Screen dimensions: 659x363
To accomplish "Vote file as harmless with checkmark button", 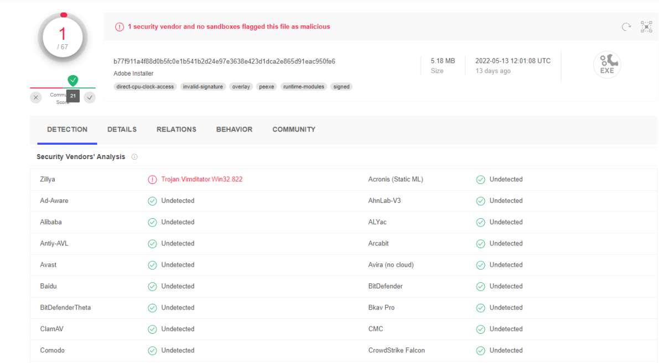I will (90, 98).
